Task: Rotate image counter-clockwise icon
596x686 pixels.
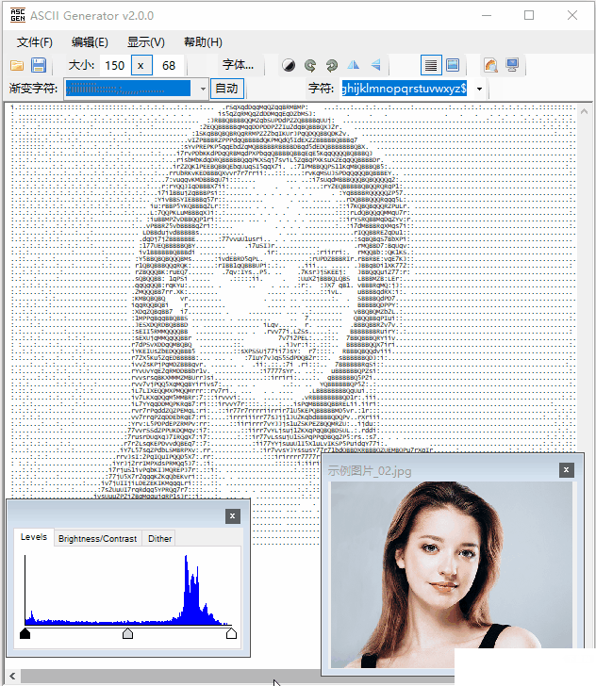Action: pyautogui.click(x=310, y=66)
